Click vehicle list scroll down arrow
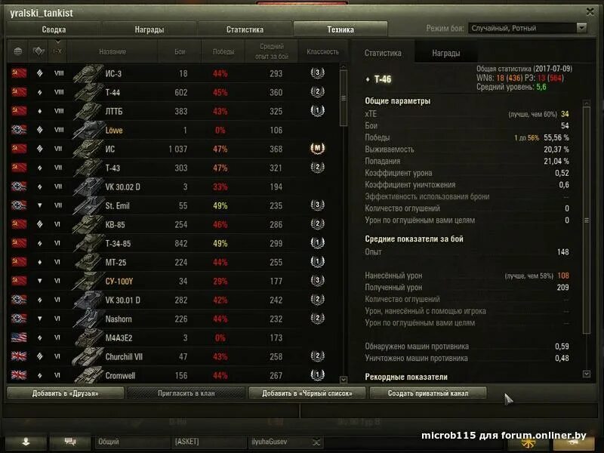Image resolution: width=604 pixels, height=453 pixels. point(344,380)
